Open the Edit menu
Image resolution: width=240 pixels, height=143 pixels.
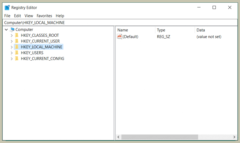click(17, 16)
